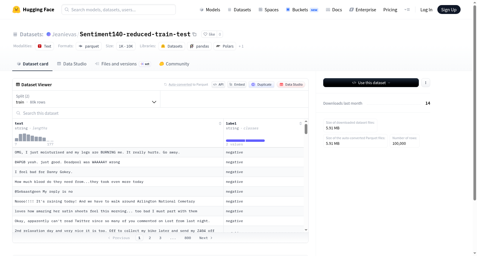Go to page 3 of the dataset
The width and height of the screenshot is (477, 256).
pyautogui.click(x=160, y=238)
